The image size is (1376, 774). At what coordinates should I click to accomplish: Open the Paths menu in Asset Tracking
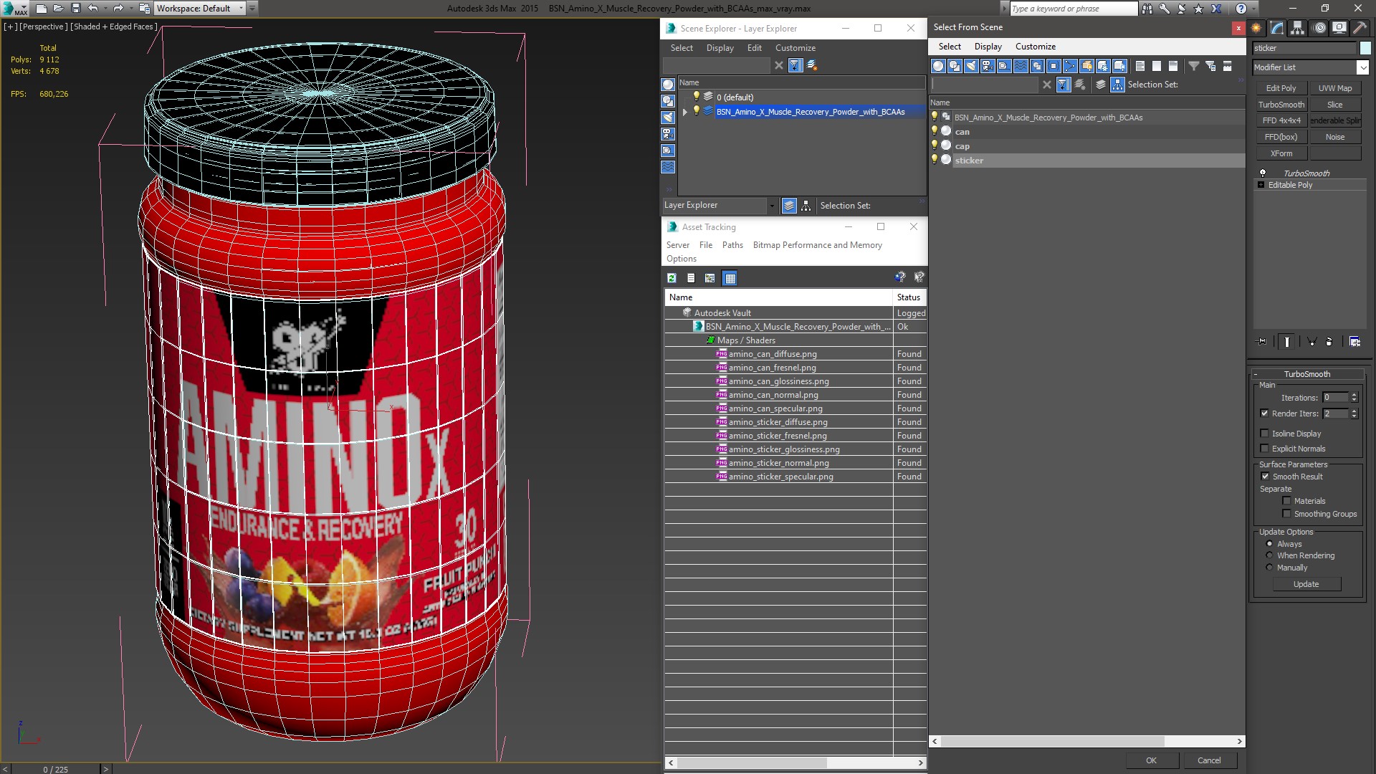click(732, 245)
